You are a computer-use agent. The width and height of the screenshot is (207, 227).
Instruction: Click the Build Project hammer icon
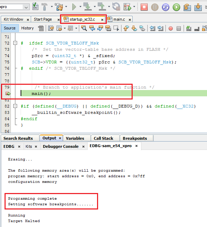pos(44,7)
